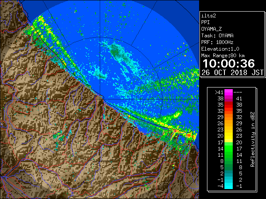266x199 pixels.
Task: Click the 'Max Range:80 km' text
Action: click(x=223, y=56)
